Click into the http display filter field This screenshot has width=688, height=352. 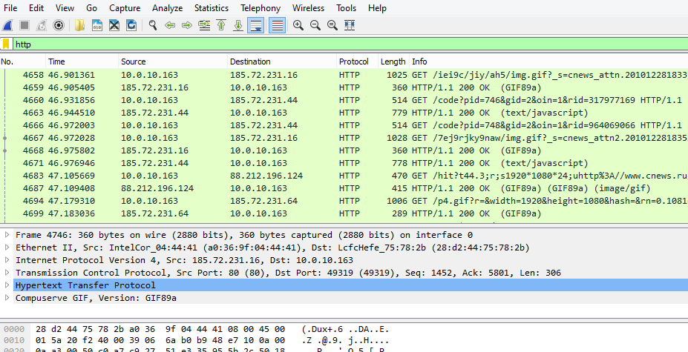[297, 44]
